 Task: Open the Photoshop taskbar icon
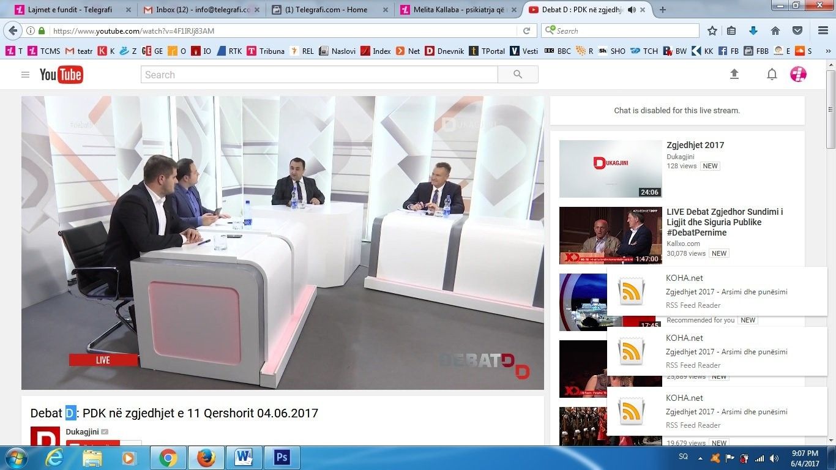(282, 457)
